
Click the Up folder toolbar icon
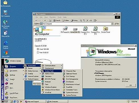(x=50, y=20)
